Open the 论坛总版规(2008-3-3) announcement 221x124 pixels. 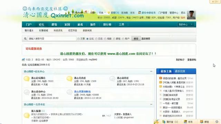(39, 65)
